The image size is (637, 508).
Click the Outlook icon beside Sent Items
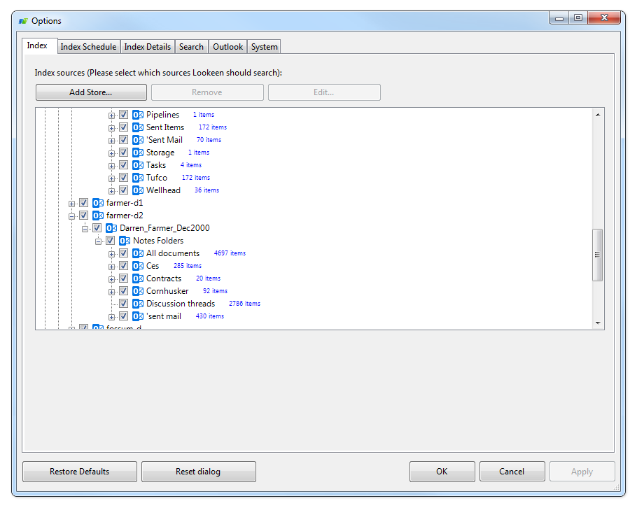coord(138,127)
